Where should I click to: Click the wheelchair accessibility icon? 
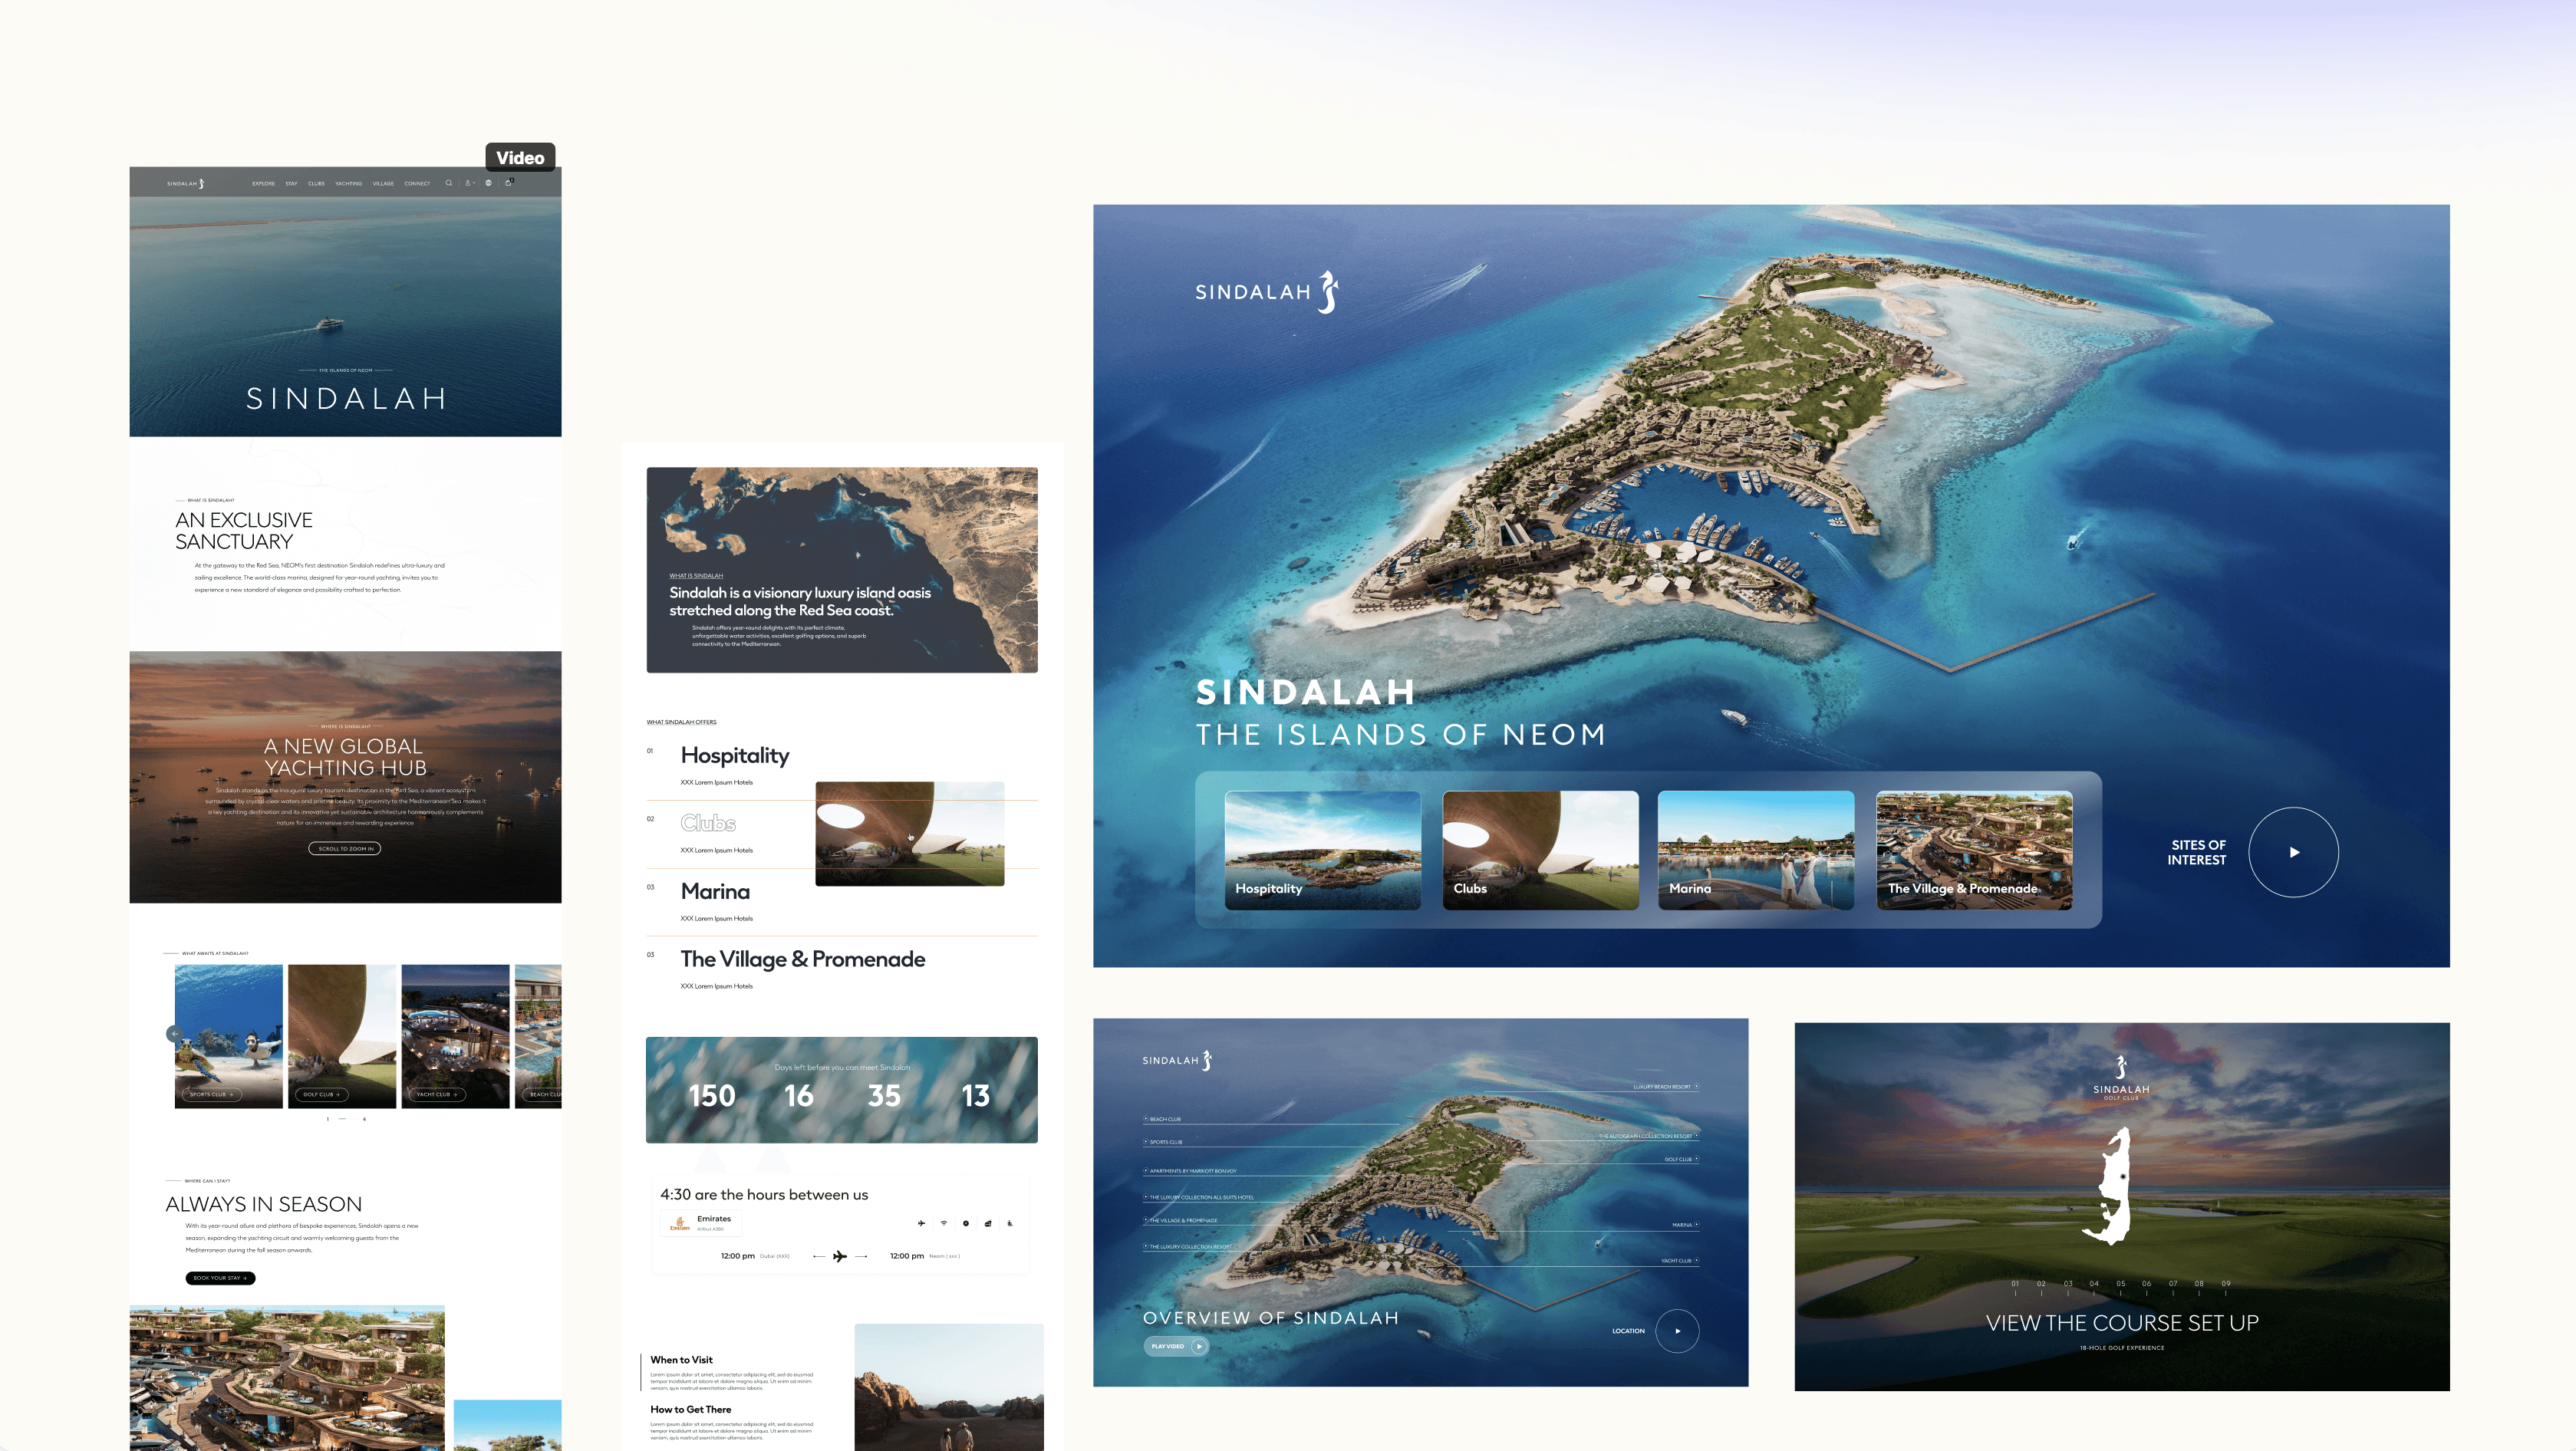(x=1010, y=1223)
